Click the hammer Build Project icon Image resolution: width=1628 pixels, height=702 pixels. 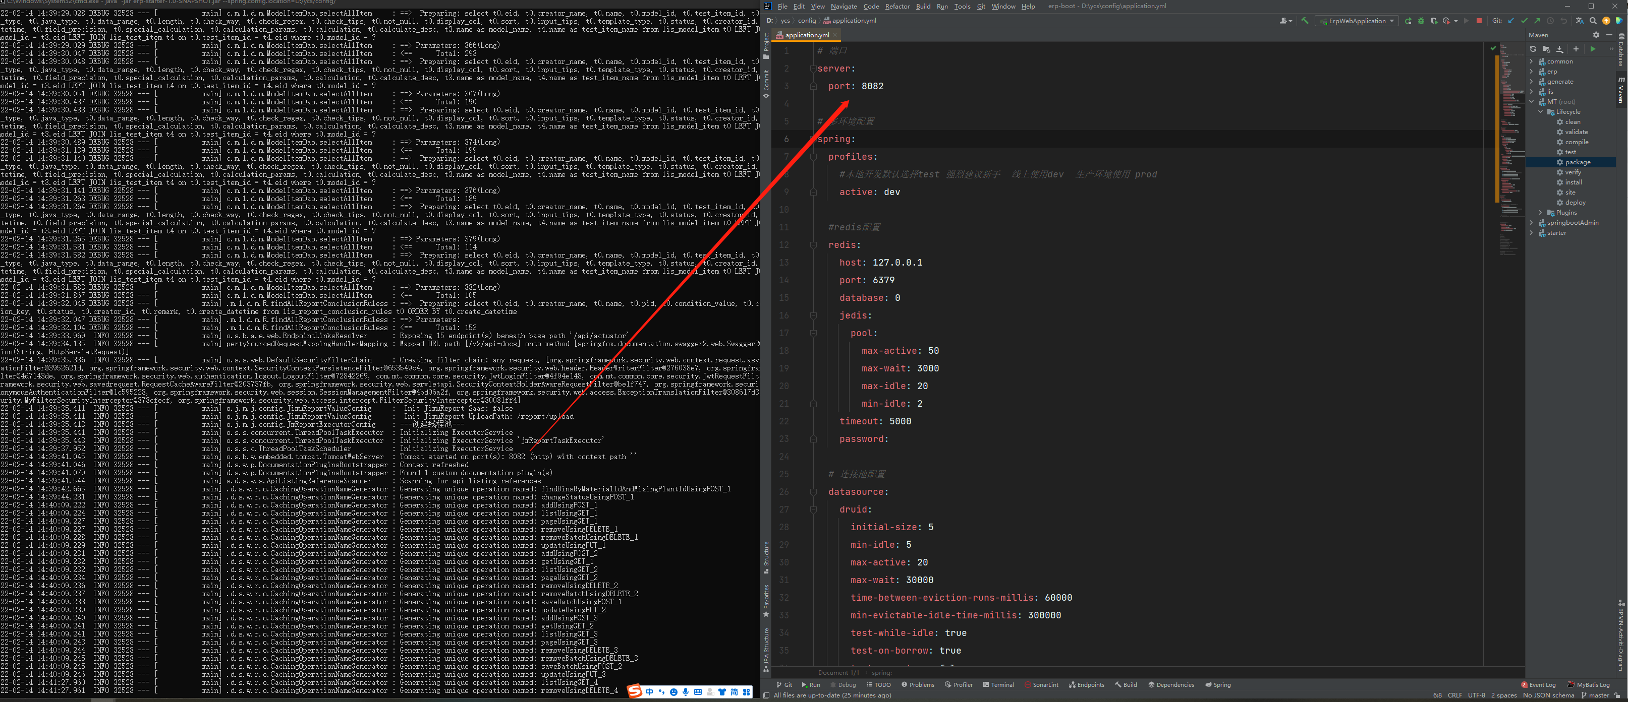[x=1305, y=21]
